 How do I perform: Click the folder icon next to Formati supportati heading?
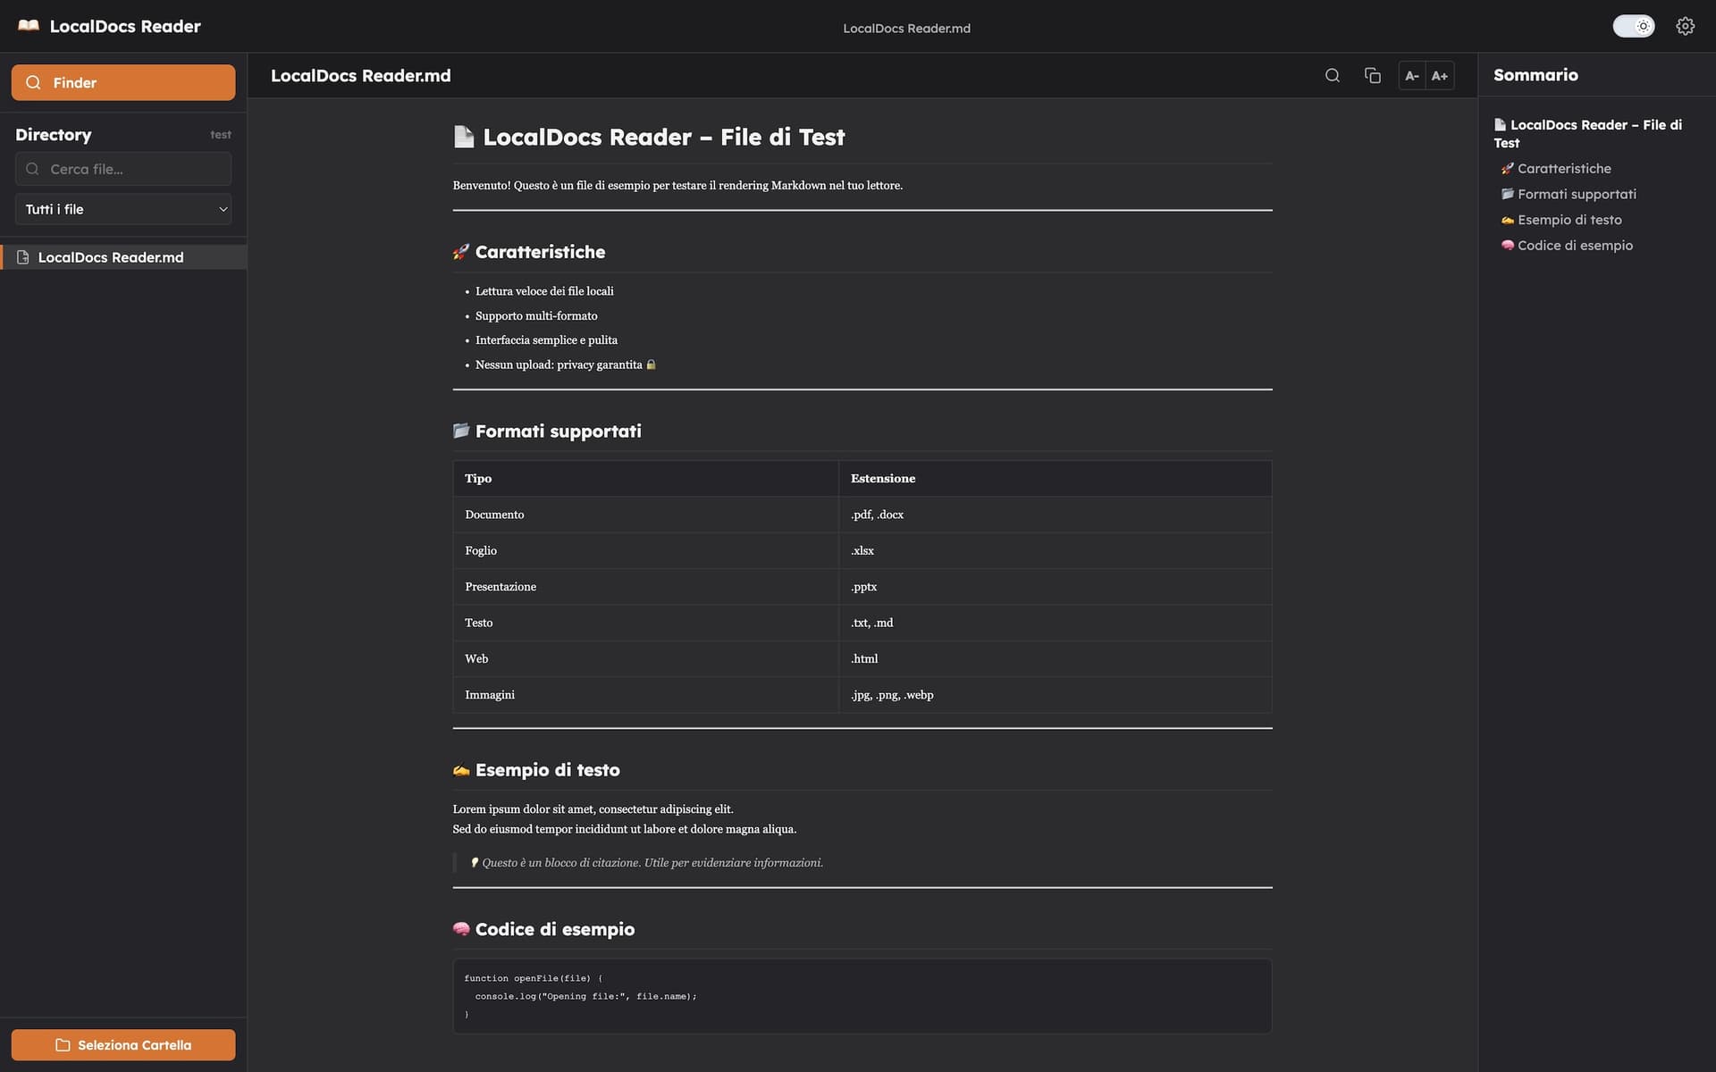click(x=461, y=431)
